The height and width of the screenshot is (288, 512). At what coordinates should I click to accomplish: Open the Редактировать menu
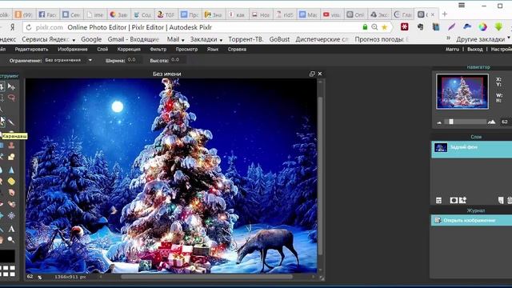(x=31, y=50)
